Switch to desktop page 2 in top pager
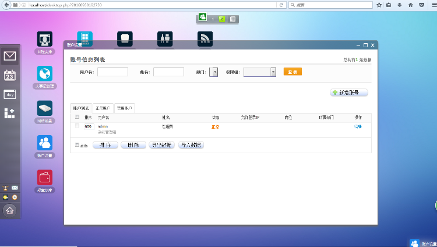Viewport: 437px width, 247px height. pos(221,19)
